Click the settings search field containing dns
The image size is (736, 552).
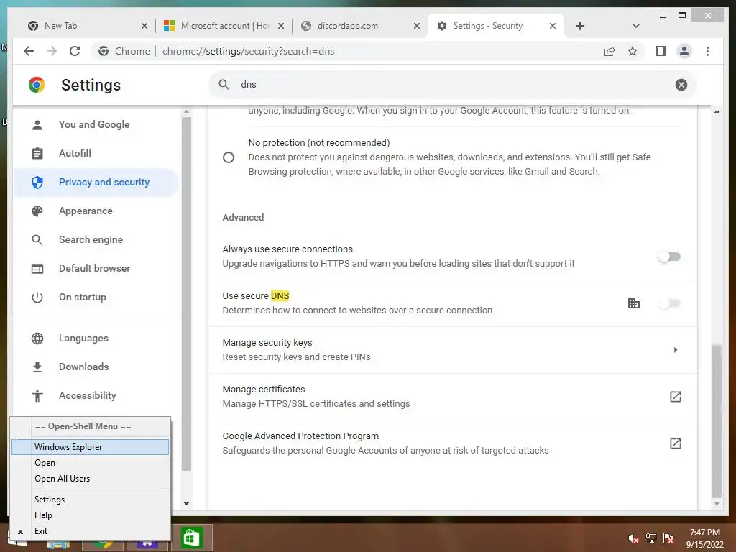453,85
